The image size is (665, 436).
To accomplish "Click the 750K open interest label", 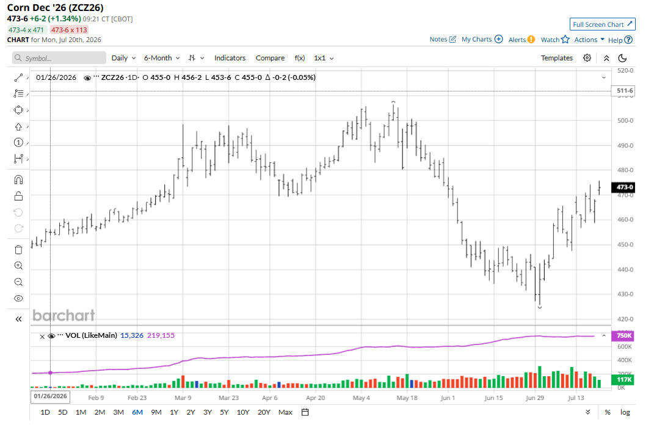I will (x=623, y=335).
